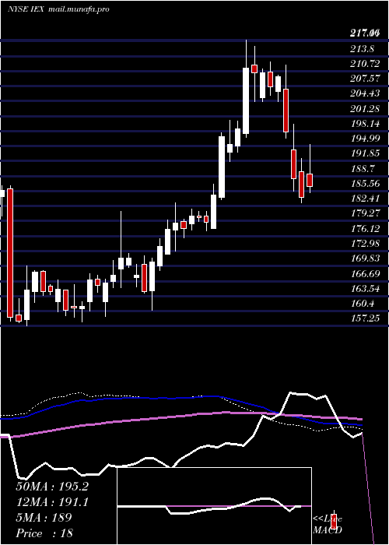The image size is (389, 545).
Task: Click the 163.54 price axis label
Action: 364,289
